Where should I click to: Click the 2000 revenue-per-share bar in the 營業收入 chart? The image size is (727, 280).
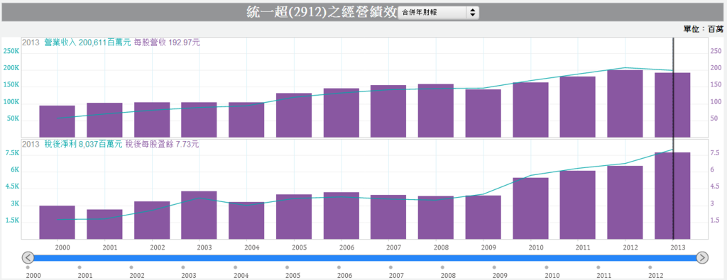pos(57,121)
